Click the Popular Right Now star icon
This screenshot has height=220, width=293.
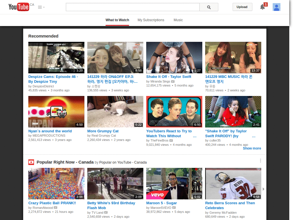pyautogui.click(x=31, y=162)
